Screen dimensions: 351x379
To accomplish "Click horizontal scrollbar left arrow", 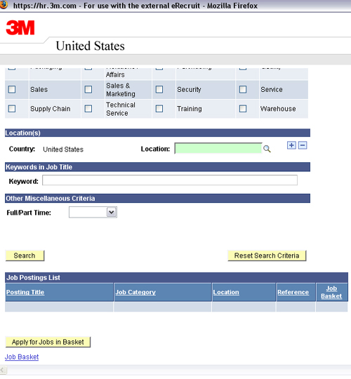I will 3,370.
